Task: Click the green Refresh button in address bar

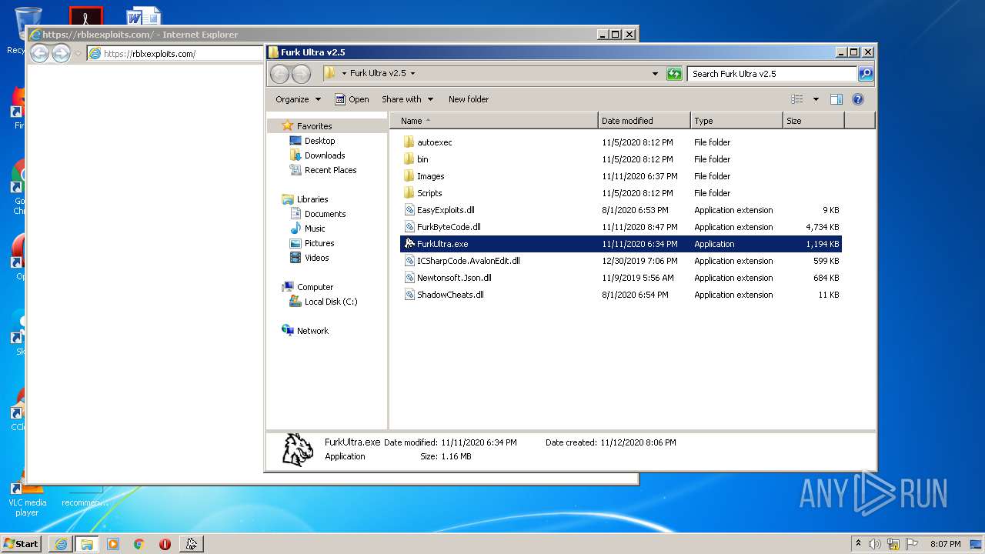Action: point(674,74)
